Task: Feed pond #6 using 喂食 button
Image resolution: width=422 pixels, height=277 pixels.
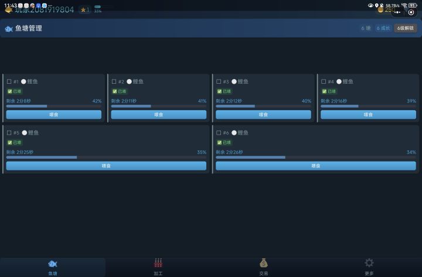Action: tap(316, 166)
